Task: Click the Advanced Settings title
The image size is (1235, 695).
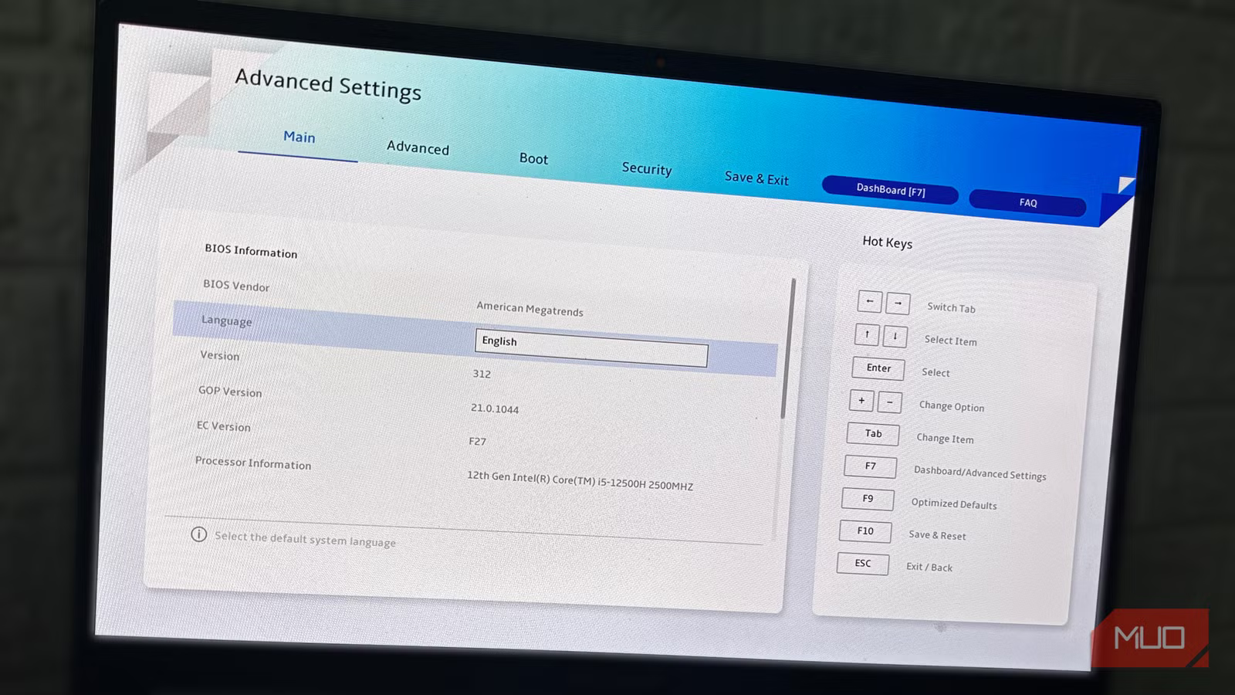Action: (328, 85)
